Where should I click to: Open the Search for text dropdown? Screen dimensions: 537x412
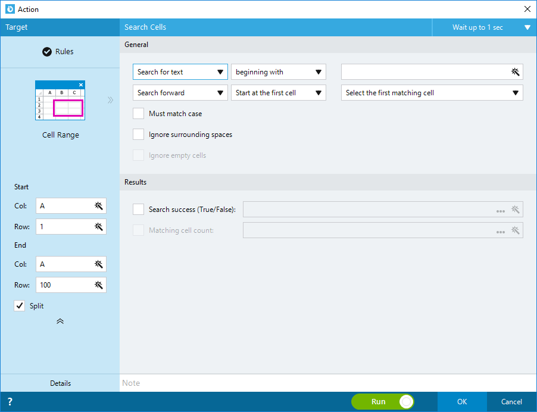click(x=180, y=72)
